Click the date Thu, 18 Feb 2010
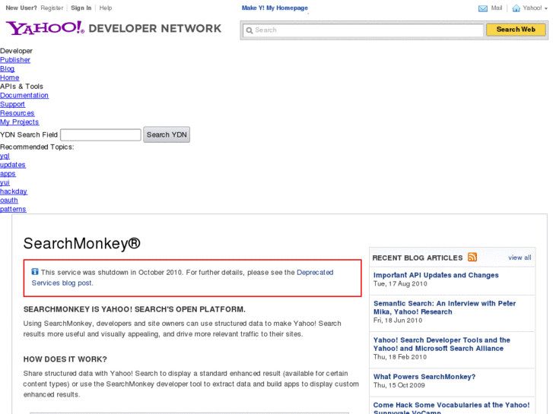Image resolution: width=553 pixels, height=414 pixels. coord(400,357)
